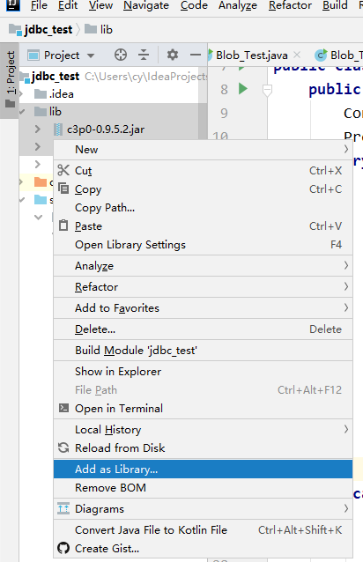
Task: Click the Cut scissors icon
Action: (63, 170)
